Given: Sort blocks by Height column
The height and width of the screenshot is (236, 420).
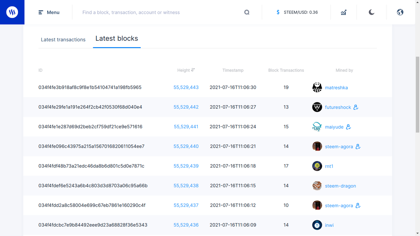Looking at the screenshot, I should 186,70.
